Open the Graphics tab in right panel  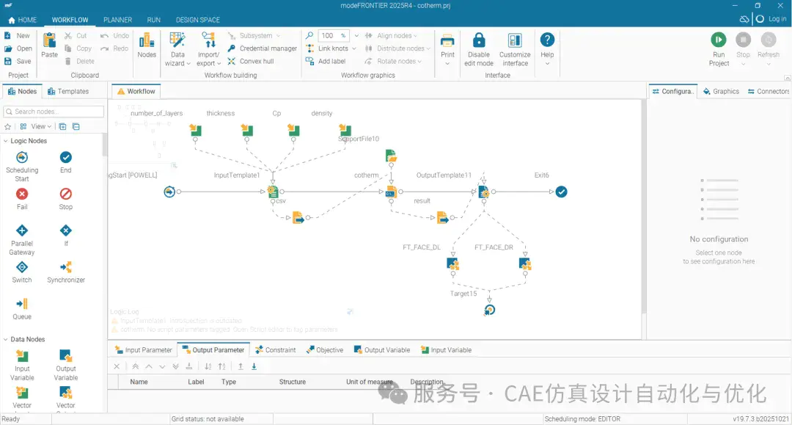pos(721,92)
